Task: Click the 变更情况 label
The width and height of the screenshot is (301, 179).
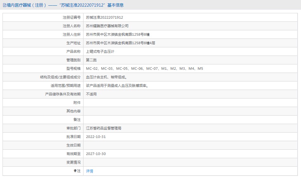Action: 73,162
